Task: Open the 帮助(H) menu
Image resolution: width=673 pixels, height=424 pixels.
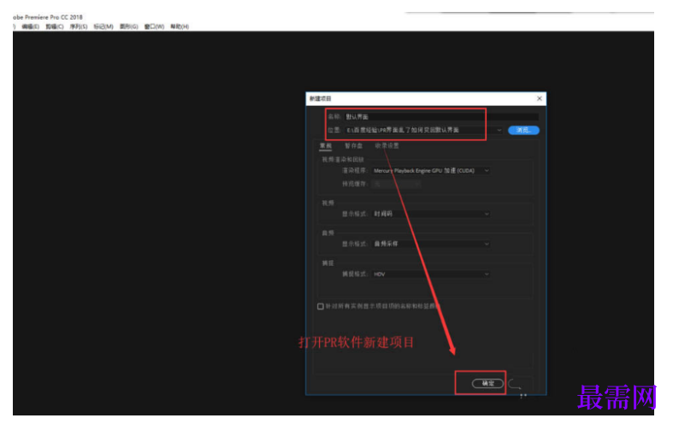Action: (x=180, y=26)
